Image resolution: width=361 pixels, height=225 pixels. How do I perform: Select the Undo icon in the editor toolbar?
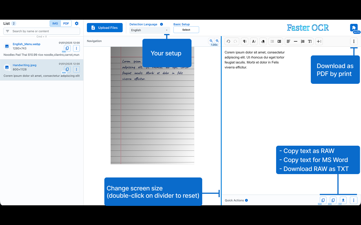(228, 41)
